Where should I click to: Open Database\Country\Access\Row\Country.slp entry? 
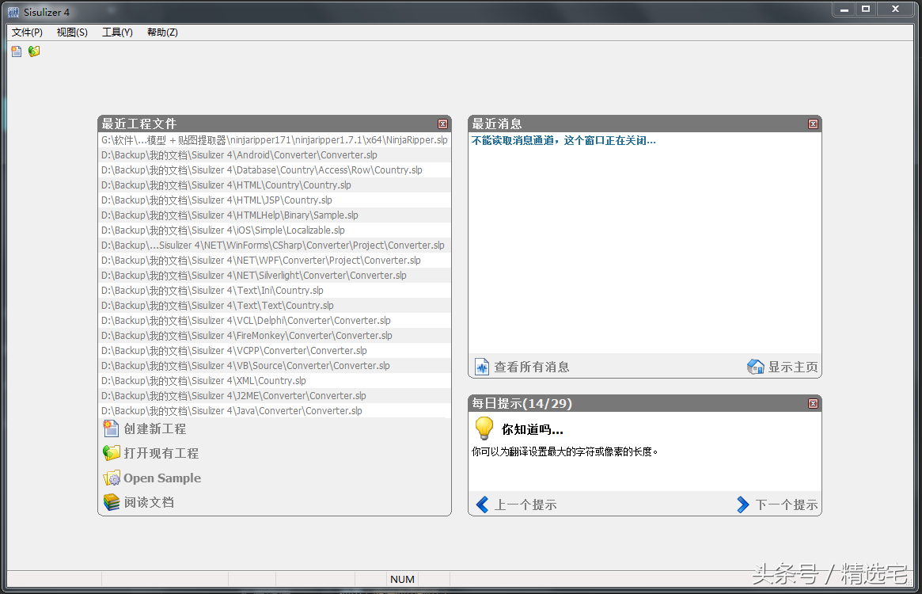point(275,170)
